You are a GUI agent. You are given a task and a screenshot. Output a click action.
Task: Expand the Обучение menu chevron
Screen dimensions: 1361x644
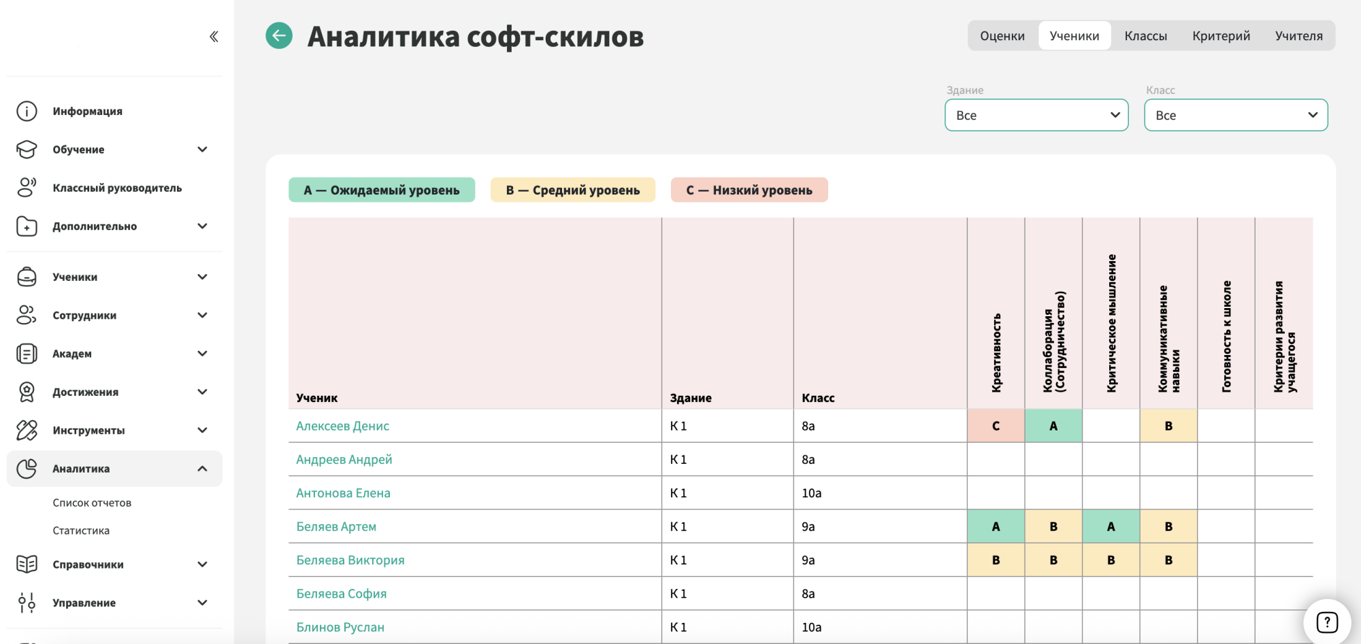coord(202,150)
